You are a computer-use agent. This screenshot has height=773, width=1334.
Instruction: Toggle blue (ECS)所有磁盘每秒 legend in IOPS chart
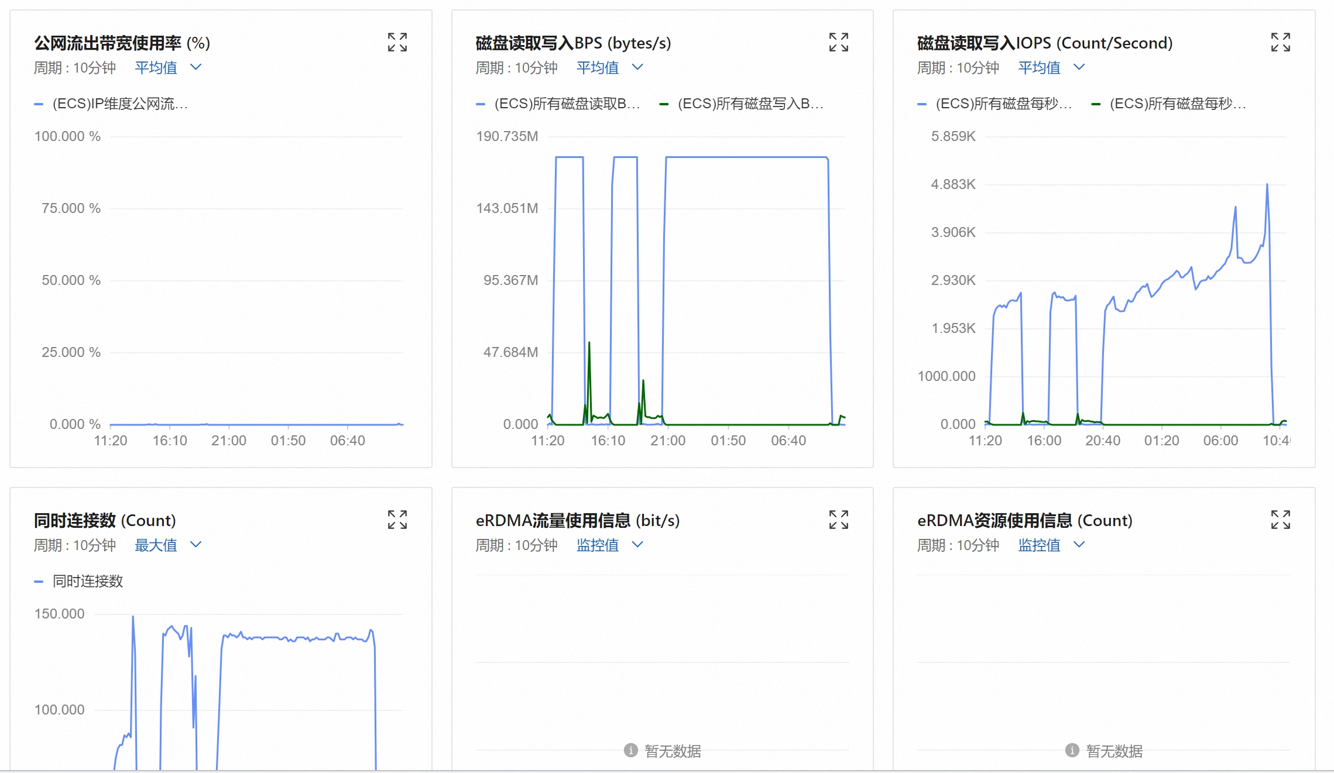point(995,104)
